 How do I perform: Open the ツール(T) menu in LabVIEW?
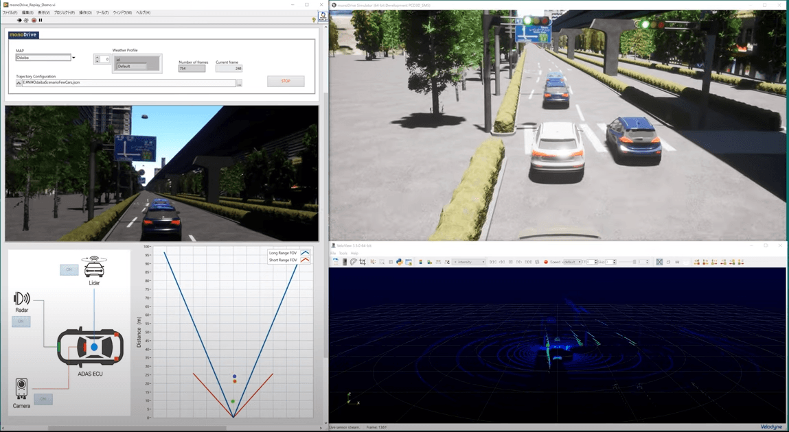(102, 12)
